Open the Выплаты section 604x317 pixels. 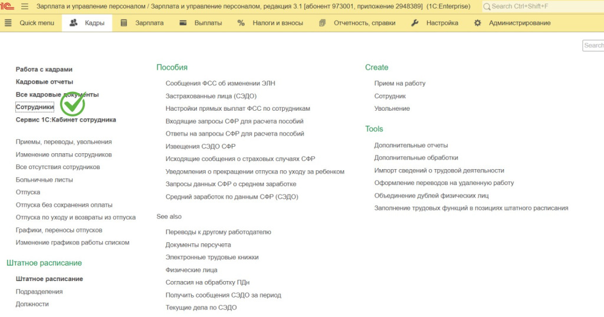(208, 23)
